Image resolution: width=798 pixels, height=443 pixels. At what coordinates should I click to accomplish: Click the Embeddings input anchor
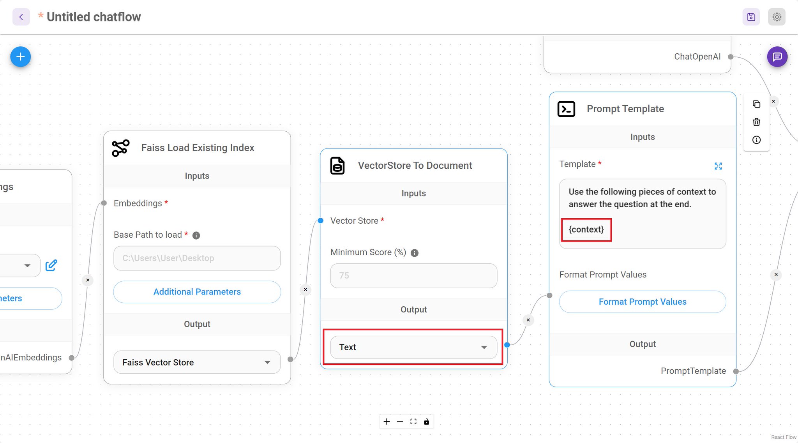tap(104, 203)
